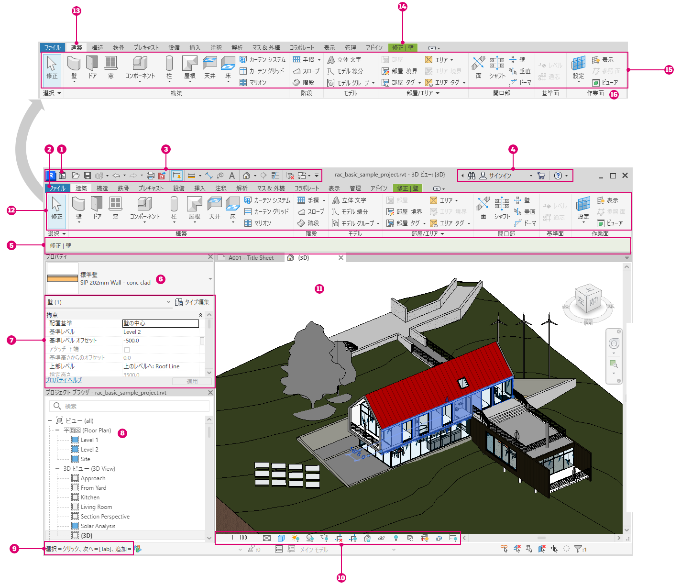The height and width of the screenshot is (585, 681).
Task: Select the 窓 window tool in main window ribbon
Action: (115, 208)
